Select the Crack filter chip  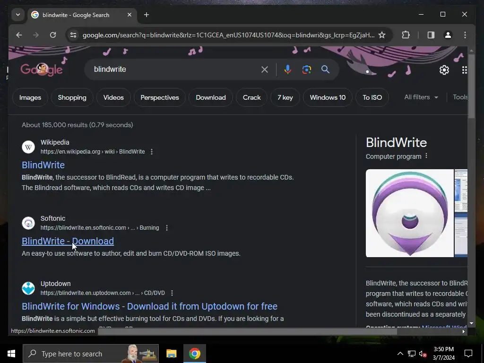[251, 97]
